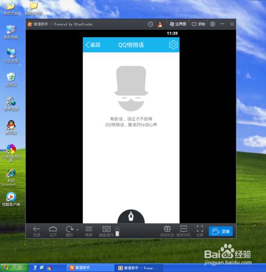Go back using 返回 in blue header
Screen dimensions: 266x272
[93, 45]
